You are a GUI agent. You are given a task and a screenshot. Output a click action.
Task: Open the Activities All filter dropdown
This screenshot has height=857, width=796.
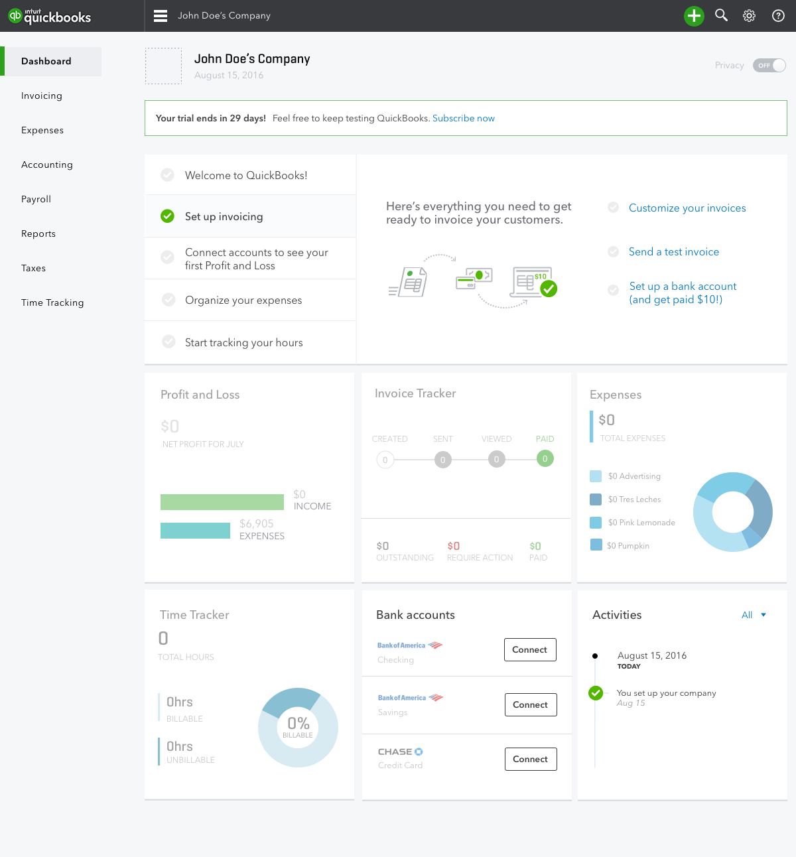pos(754,615)
